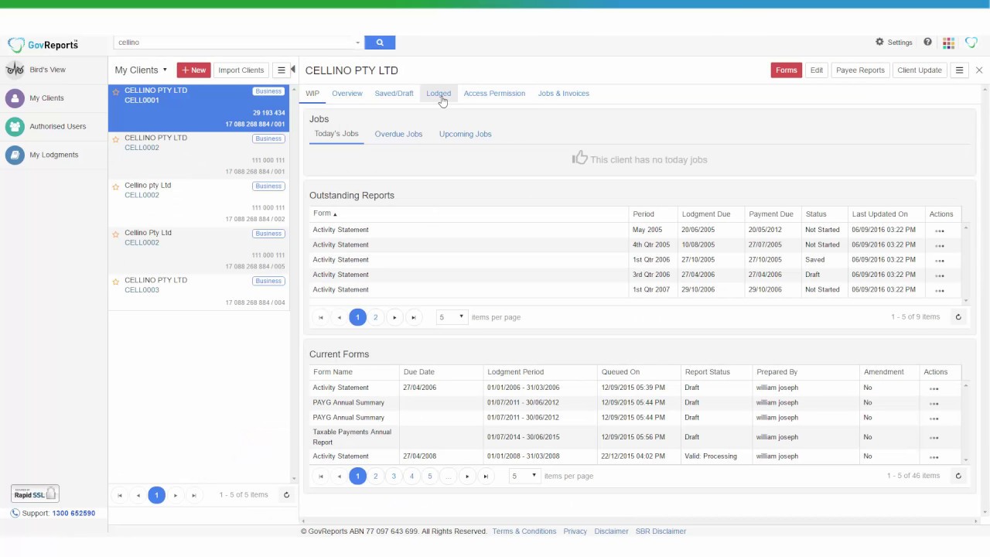The width and height of the screenshot is (990, 557).
Task: Switch to the Lodged tab
Action: click(439, 94)
